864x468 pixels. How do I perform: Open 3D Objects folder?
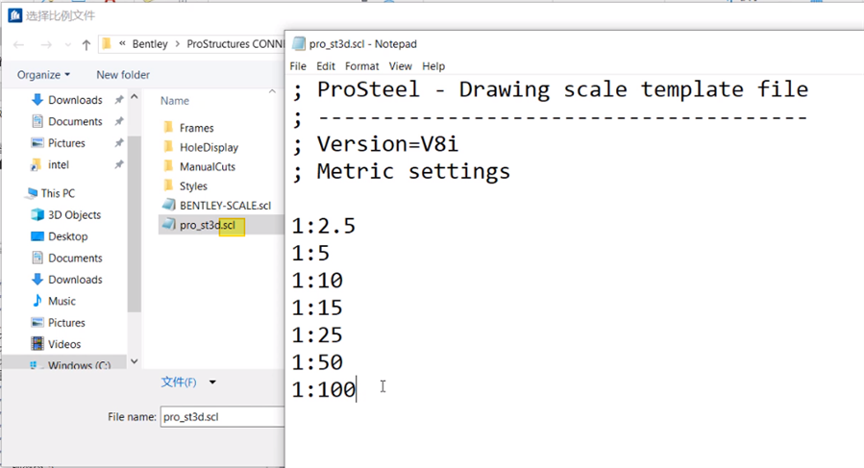pos(74,214)
